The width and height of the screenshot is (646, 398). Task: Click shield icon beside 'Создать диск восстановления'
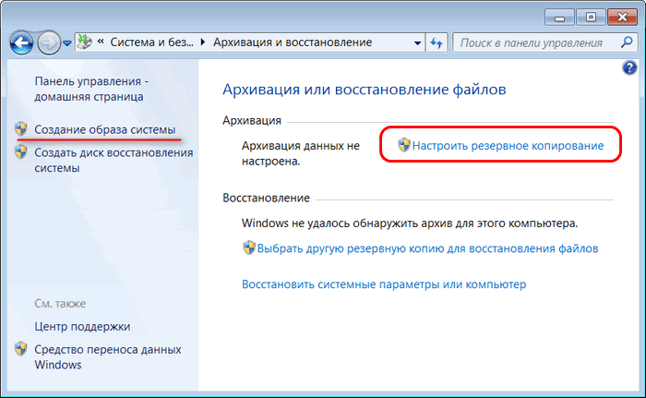[x=21, y=152]
